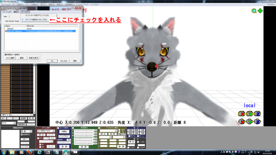Viewport: 276px width, 155px height.
Task: Open model selection dropdown in model panel
Action: [x=46, y=131]
